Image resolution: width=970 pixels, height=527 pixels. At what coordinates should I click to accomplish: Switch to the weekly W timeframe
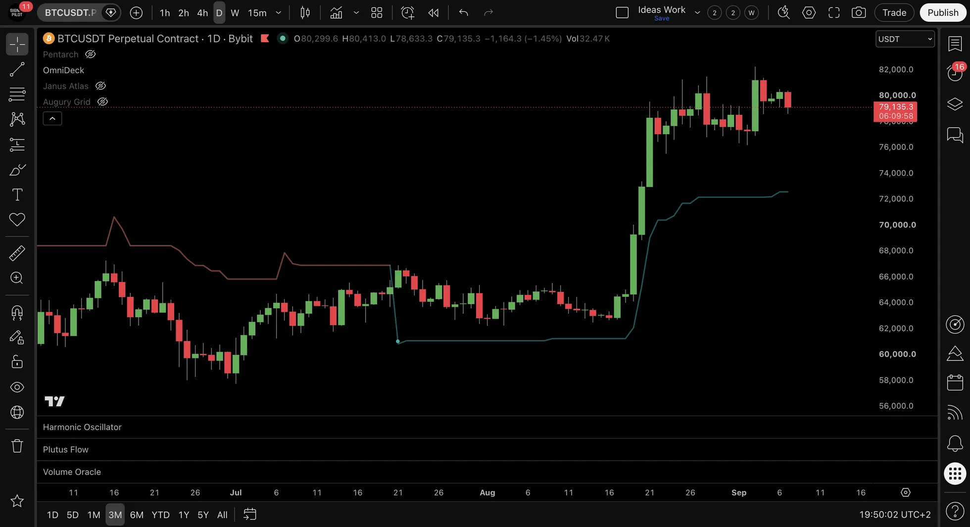coord(235,13)
